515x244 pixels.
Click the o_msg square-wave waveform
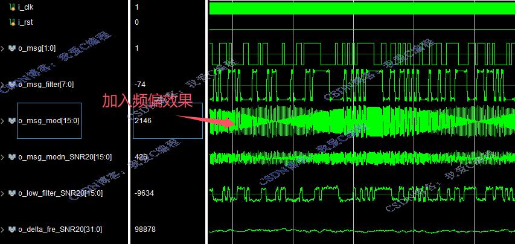click(x=362, y=54)
